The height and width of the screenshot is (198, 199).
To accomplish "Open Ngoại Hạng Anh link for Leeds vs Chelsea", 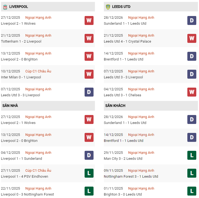I will (141, 89).
